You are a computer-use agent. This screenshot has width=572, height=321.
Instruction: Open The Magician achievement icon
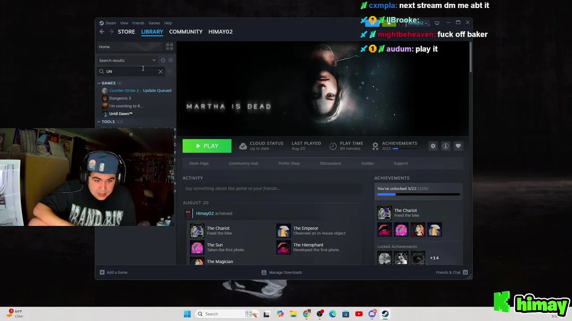(x=197, y=261)
